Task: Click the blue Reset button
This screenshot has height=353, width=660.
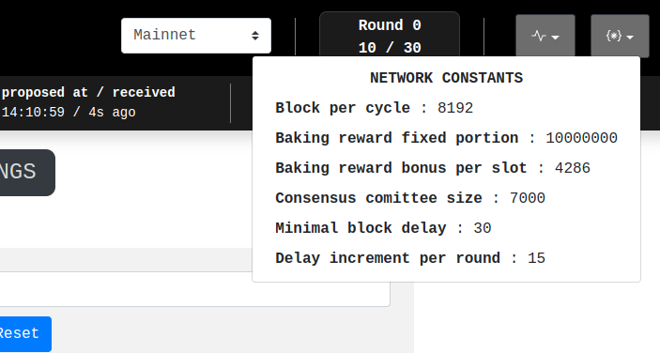Action: pos(23,333)
